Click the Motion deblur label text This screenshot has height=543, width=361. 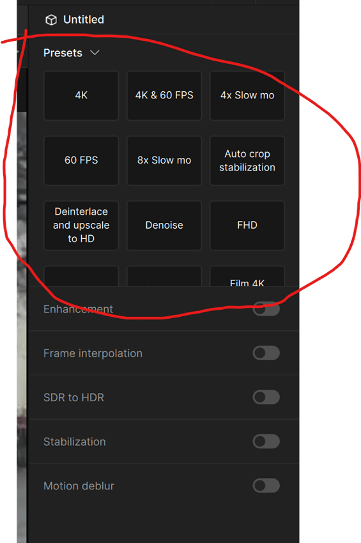(x=79, y=486)
